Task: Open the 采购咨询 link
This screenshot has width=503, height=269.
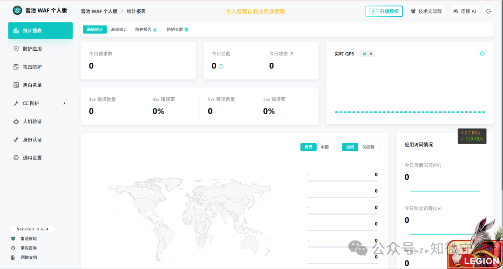Action: click(x=28, y=248)
